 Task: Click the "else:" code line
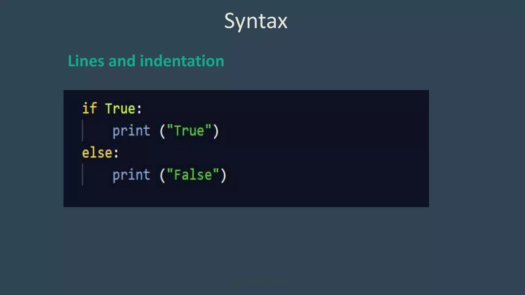100,153
